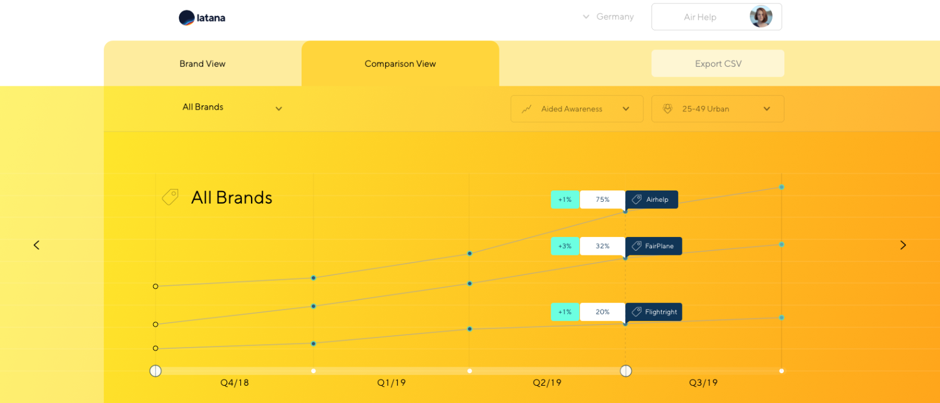Click the final timeline dot after Q3/19
940x403 pixels.
(x=781, y=371)
